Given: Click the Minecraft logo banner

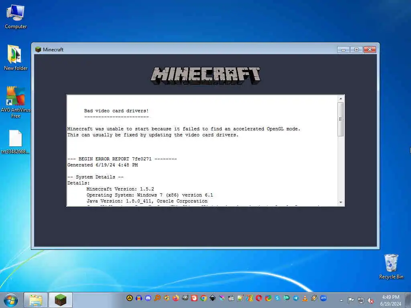Looking at the screenshot, I should point(205,75).
